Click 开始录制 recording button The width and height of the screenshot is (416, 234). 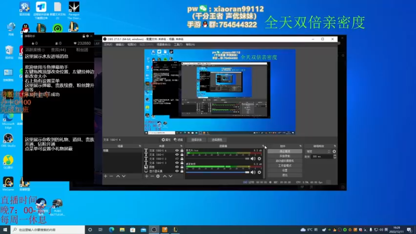tap(284, 157)
